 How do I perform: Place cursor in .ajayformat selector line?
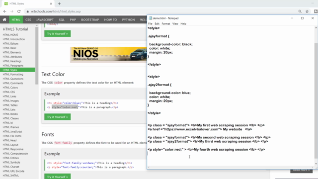click(x=159, y=36)
